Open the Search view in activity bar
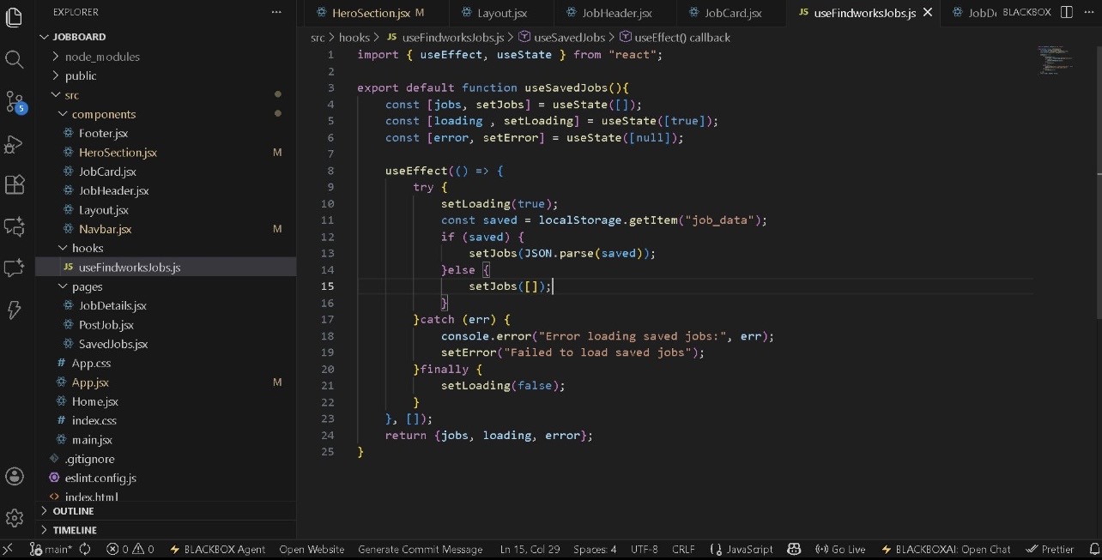This screenshot has height=560, width=1102. coord(15,59)
